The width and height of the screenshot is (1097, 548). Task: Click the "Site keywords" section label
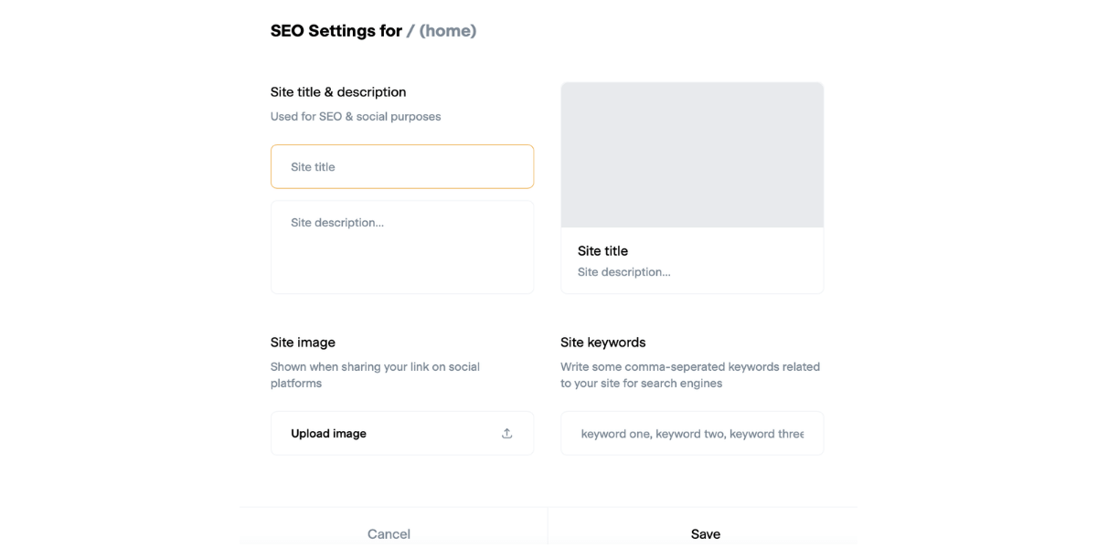click(603, 342)
